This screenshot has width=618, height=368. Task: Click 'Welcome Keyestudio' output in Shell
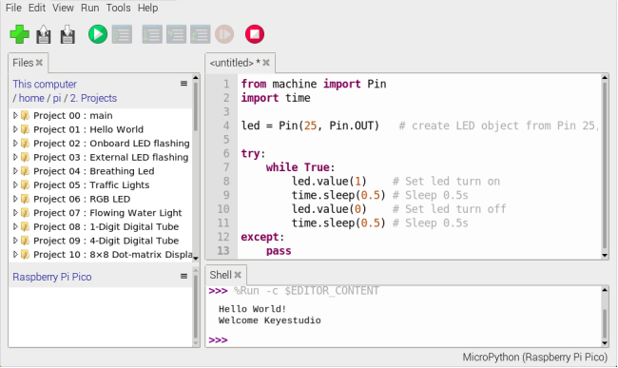pos(270,320)
